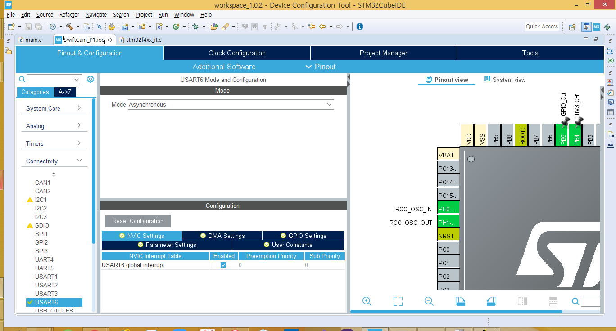Open the User Constants tab
This screenshot has width=616, height=331.
point(288,245)
